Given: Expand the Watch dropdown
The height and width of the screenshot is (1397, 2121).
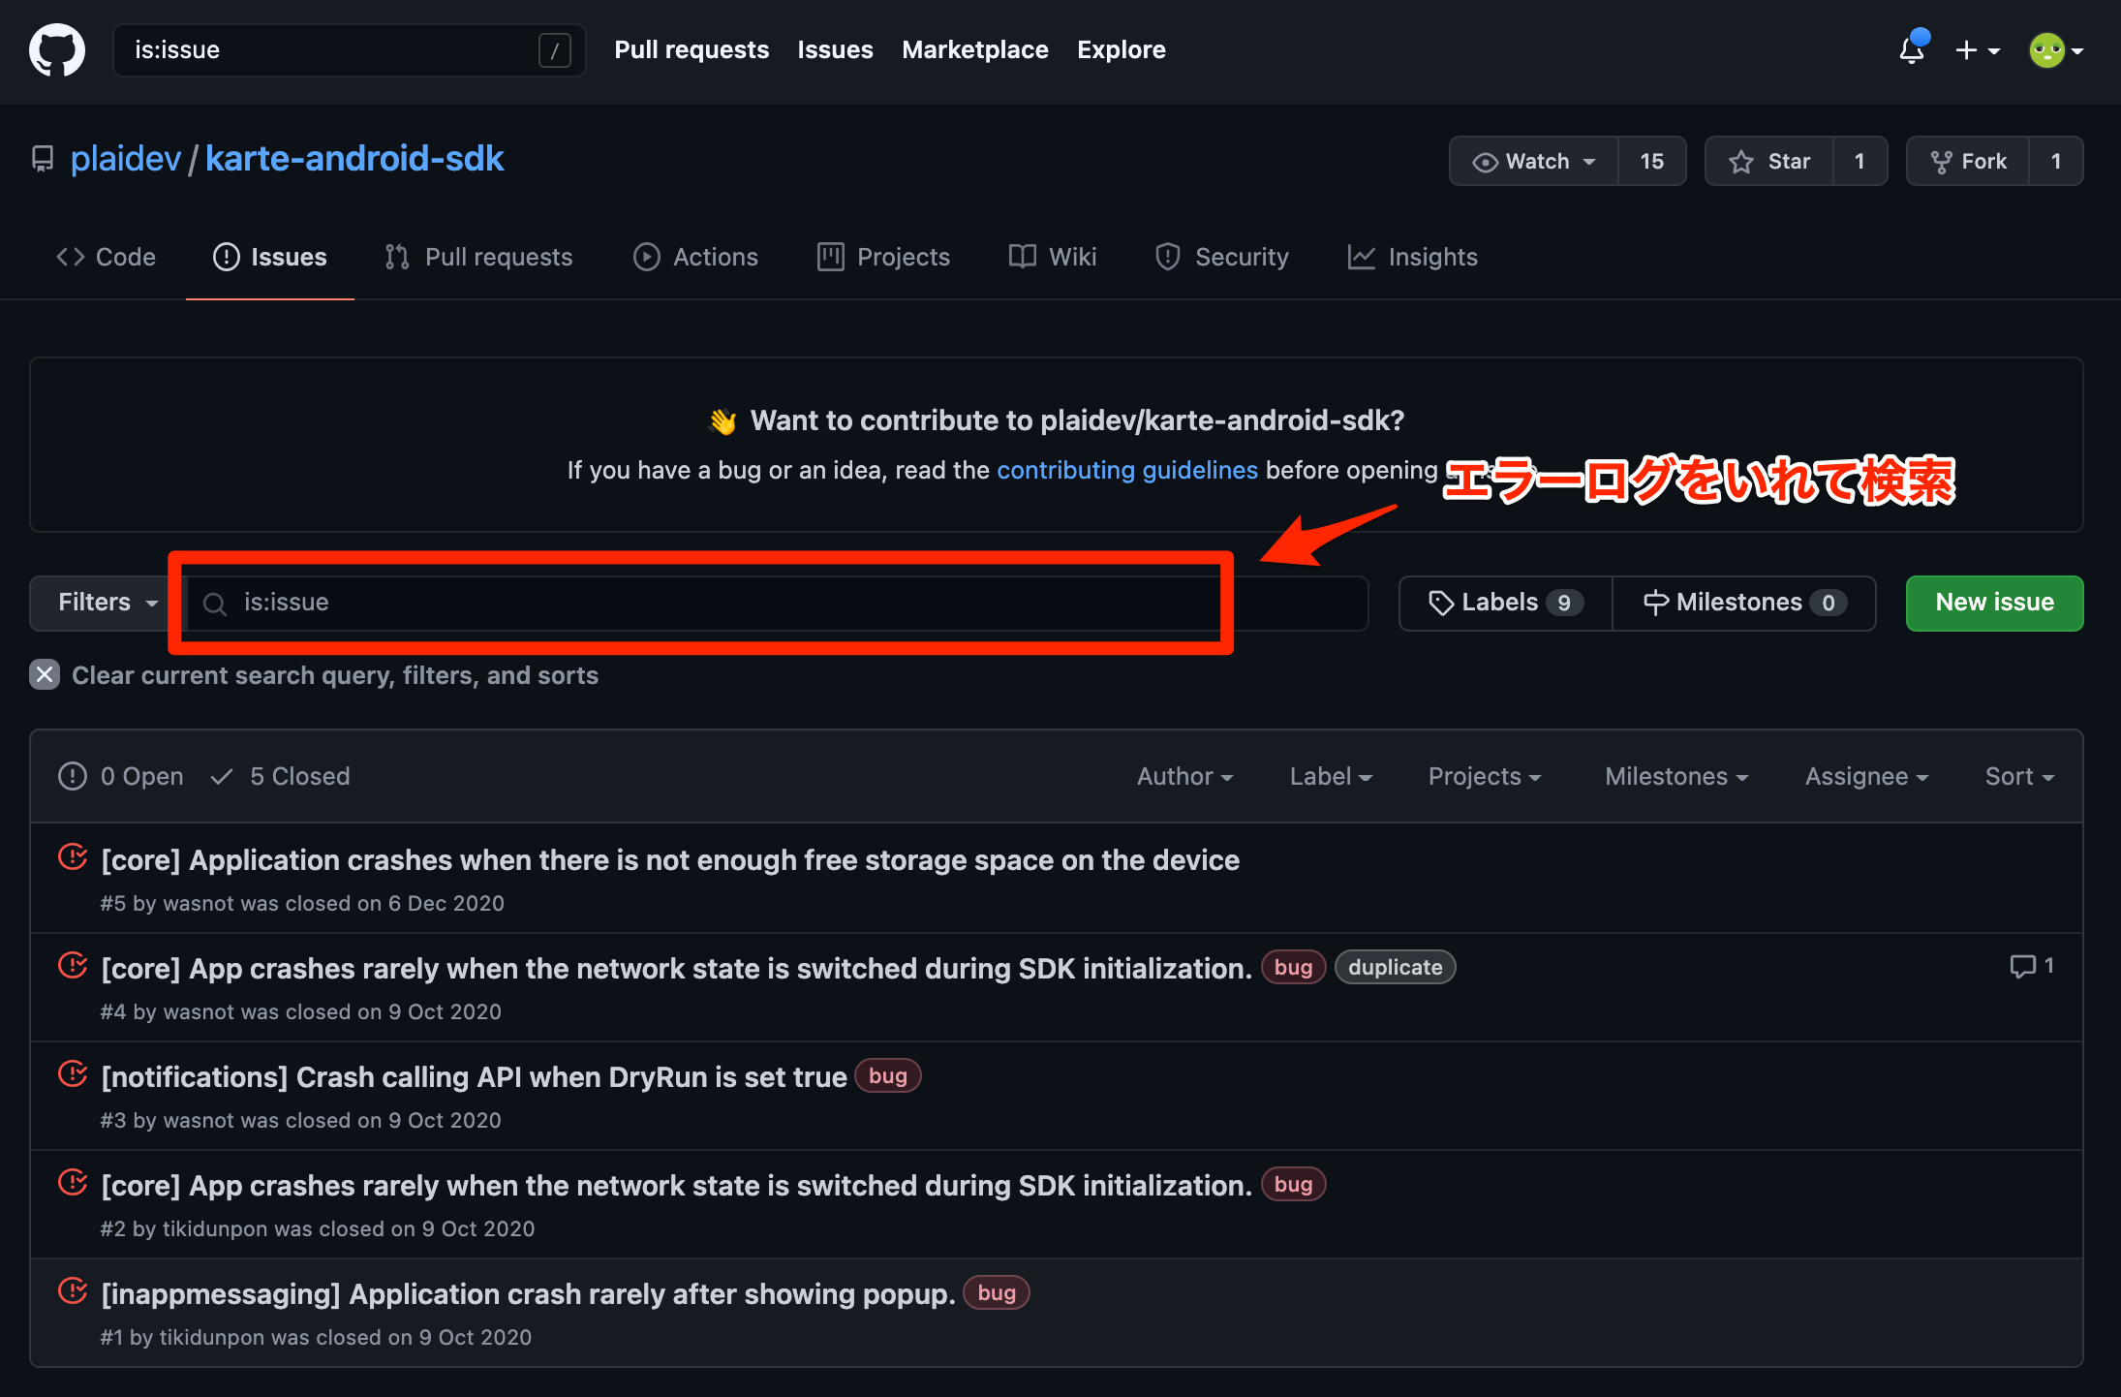Looking at the screenshot, I should coord(1534,161).
